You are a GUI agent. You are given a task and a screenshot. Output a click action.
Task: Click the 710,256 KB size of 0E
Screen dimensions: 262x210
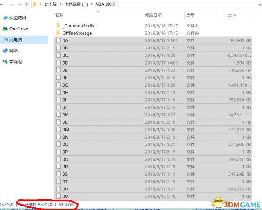[x=239, y=70]
